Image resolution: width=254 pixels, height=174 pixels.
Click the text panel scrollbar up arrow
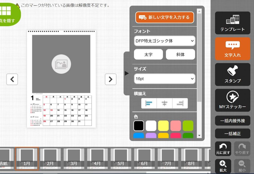tap(199, 11)
